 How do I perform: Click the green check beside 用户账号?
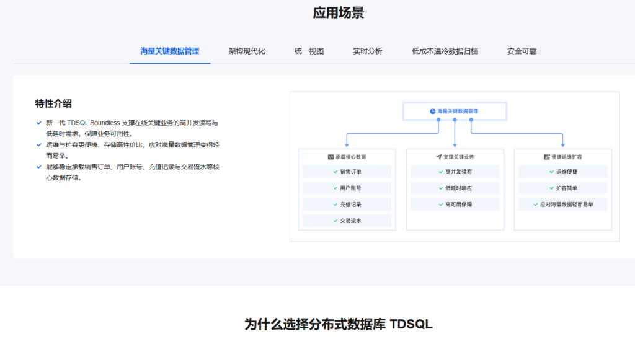[x=335, y=188]
